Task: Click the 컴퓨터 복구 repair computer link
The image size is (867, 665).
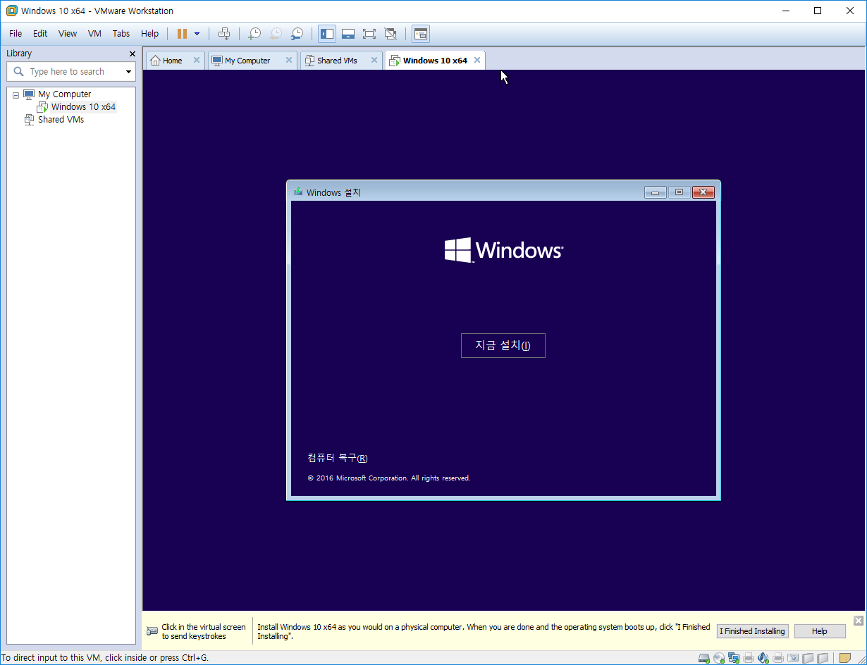Action: click(338, 458)
